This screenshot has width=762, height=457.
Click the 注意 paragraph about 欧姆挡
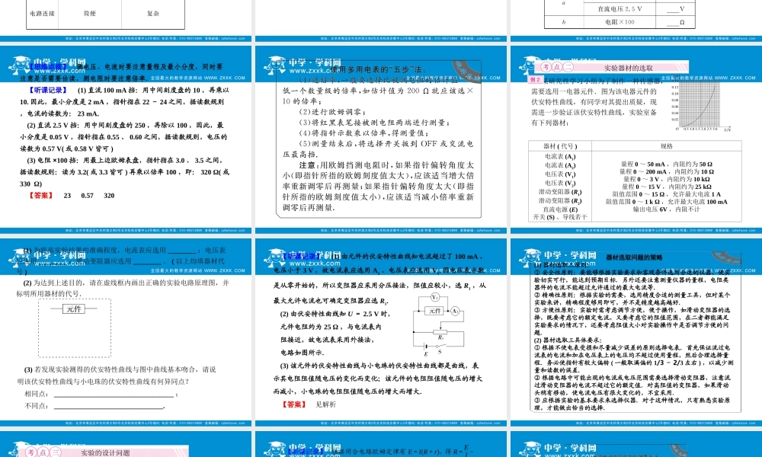pos(378,186)
